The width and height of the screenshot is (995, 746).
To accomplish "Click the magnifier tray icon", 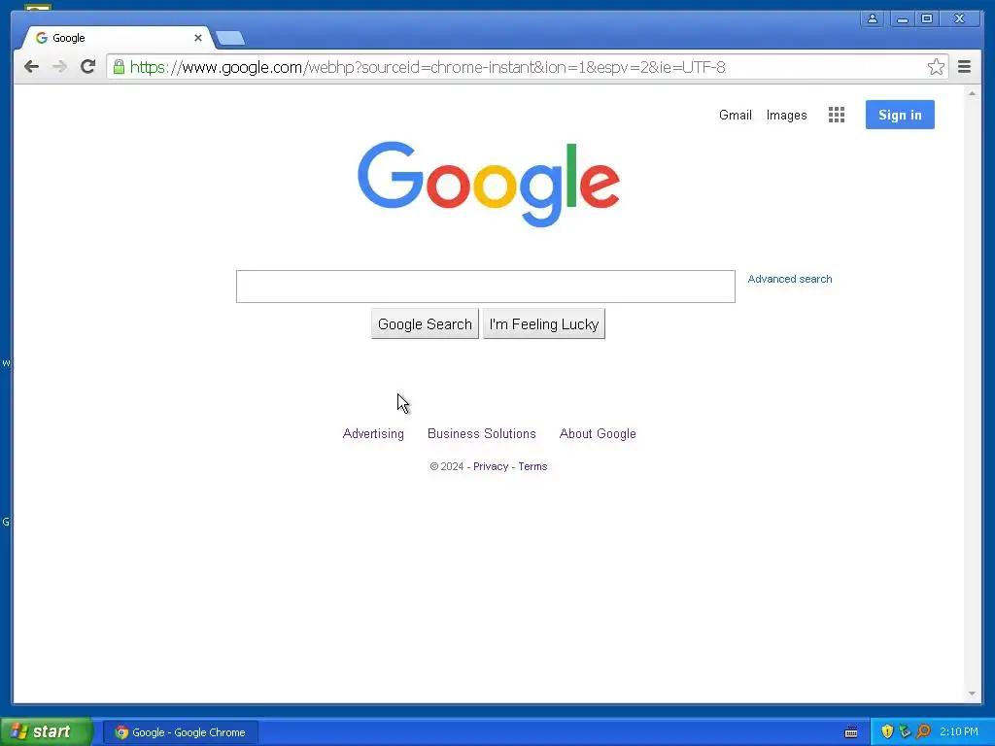I will pos(923,731).
